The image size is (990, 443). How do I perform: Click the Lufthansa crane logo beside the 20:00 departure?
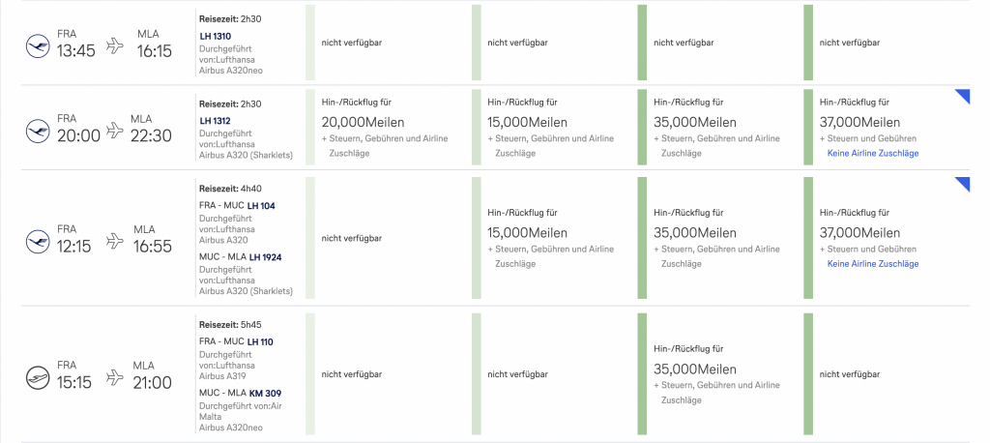point(39,128)
